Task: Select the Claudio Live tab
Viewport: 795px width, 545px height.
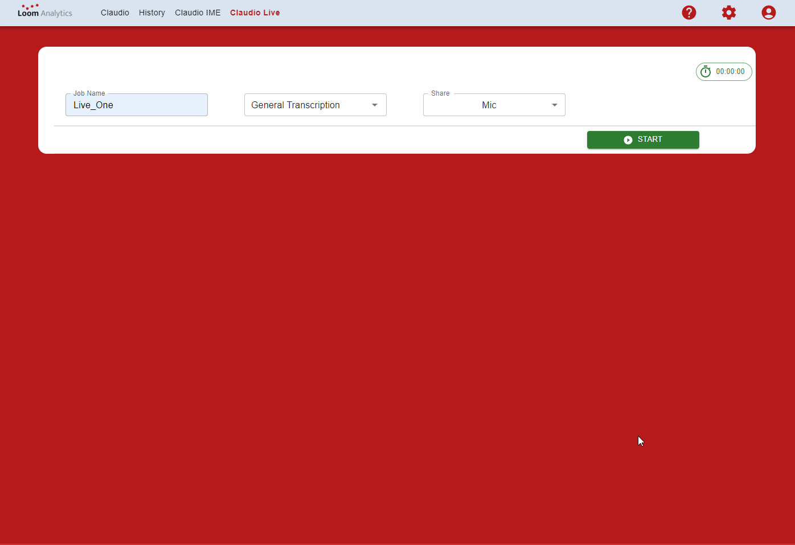Action: [255, 13]
